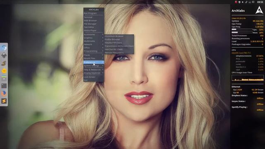This screenshot has width=265, height=149.
Task: Click the Ethernet heading in Conky
Action: [236, 87]
